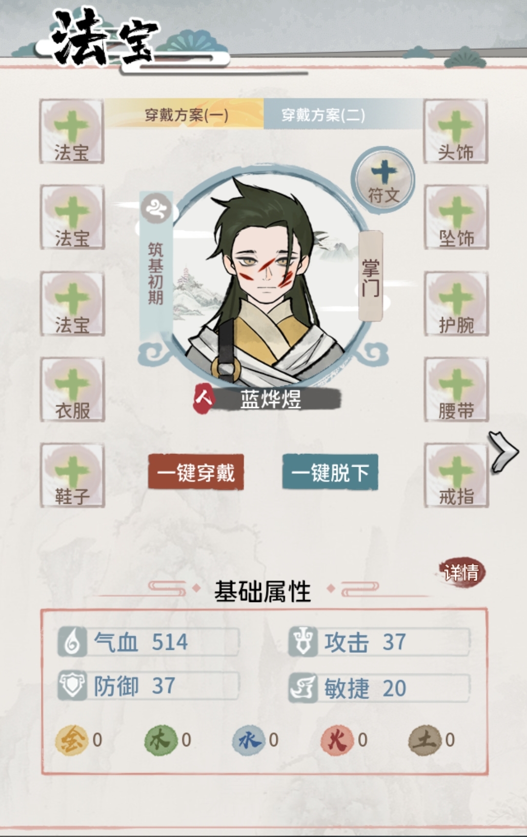Tap the 掌门 title label
The width and height of the screenshot is (527, 837).
(371, 276)
